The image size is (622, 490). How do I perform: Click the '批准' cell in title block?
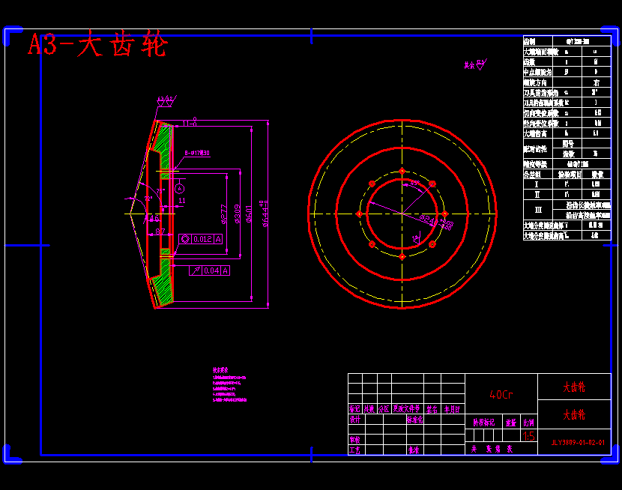(415, 450)
